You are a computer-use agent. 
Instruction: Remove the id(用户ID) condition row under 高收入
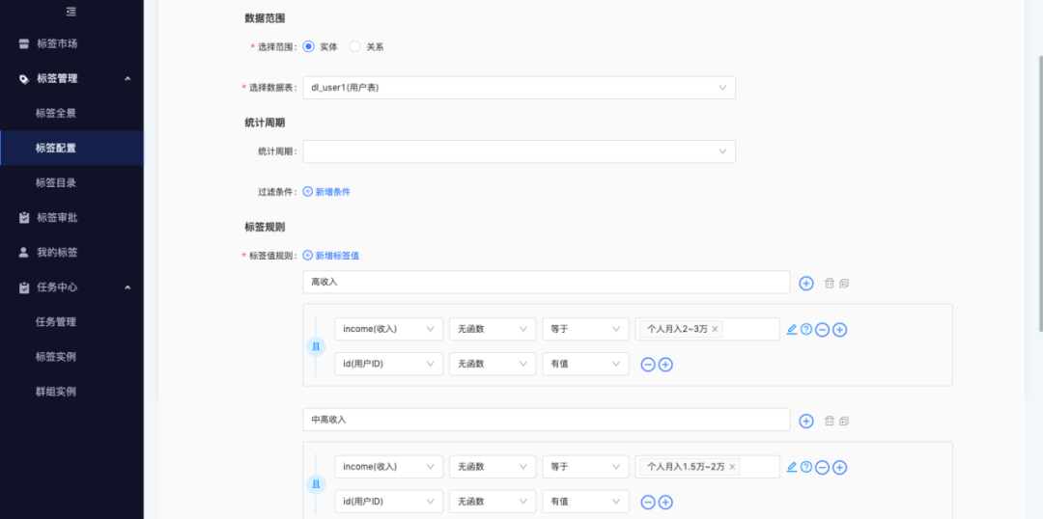(x=648, y=365)
